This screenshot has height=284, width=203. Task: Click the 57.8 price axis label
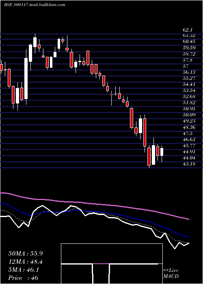(188, 60)
